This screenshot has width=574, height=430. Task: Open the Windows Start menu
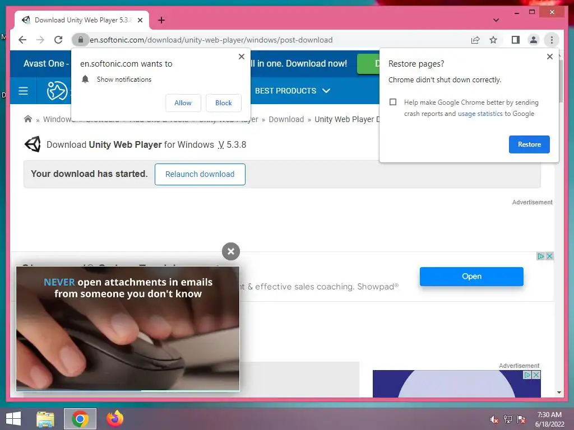(x=13, y=419)
